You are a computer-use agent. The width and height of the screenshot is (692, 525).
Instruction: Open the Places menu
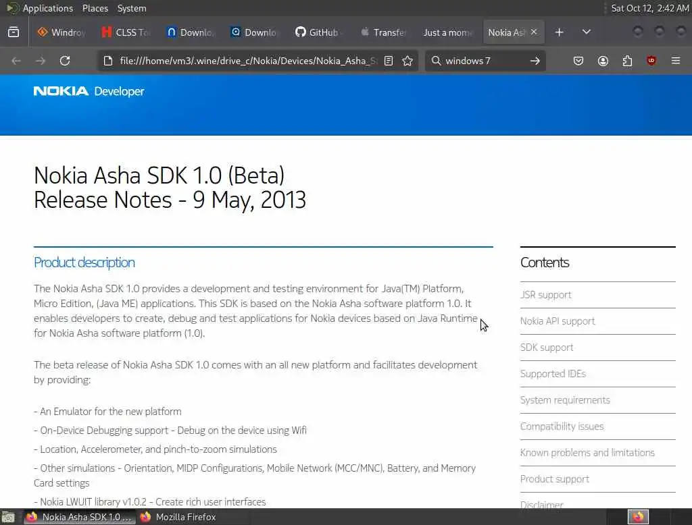click(x=95, y=8)
